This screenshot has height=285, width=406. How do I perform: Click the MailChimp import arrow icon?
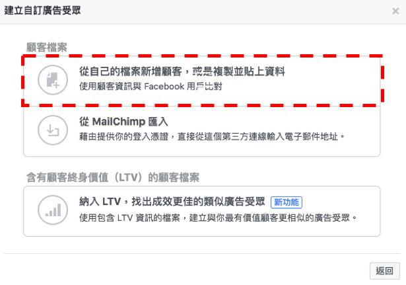(53, 130)
